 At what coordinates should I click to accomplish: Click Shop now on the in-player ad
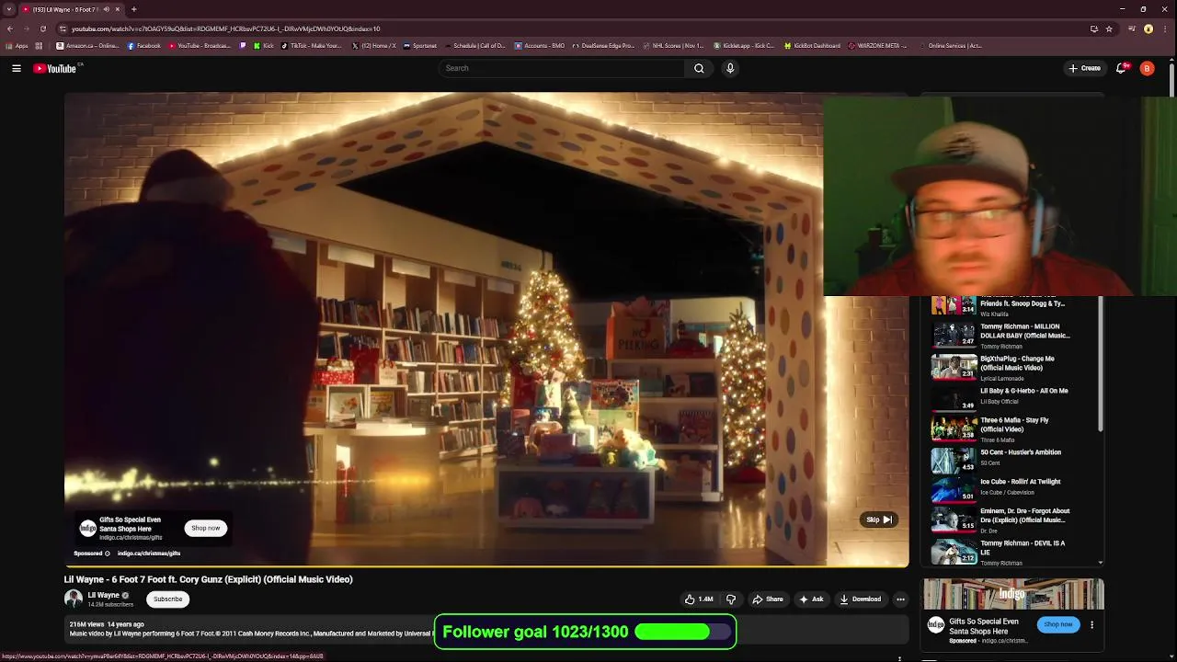coord(206,528)
